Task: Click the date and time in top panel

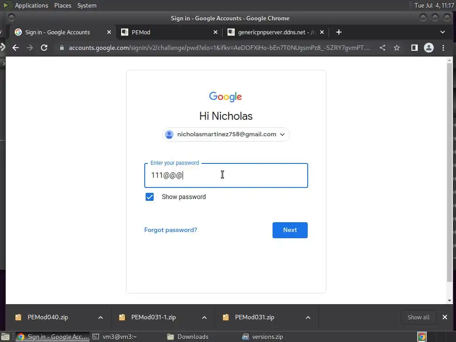Action: pos(434,5)
